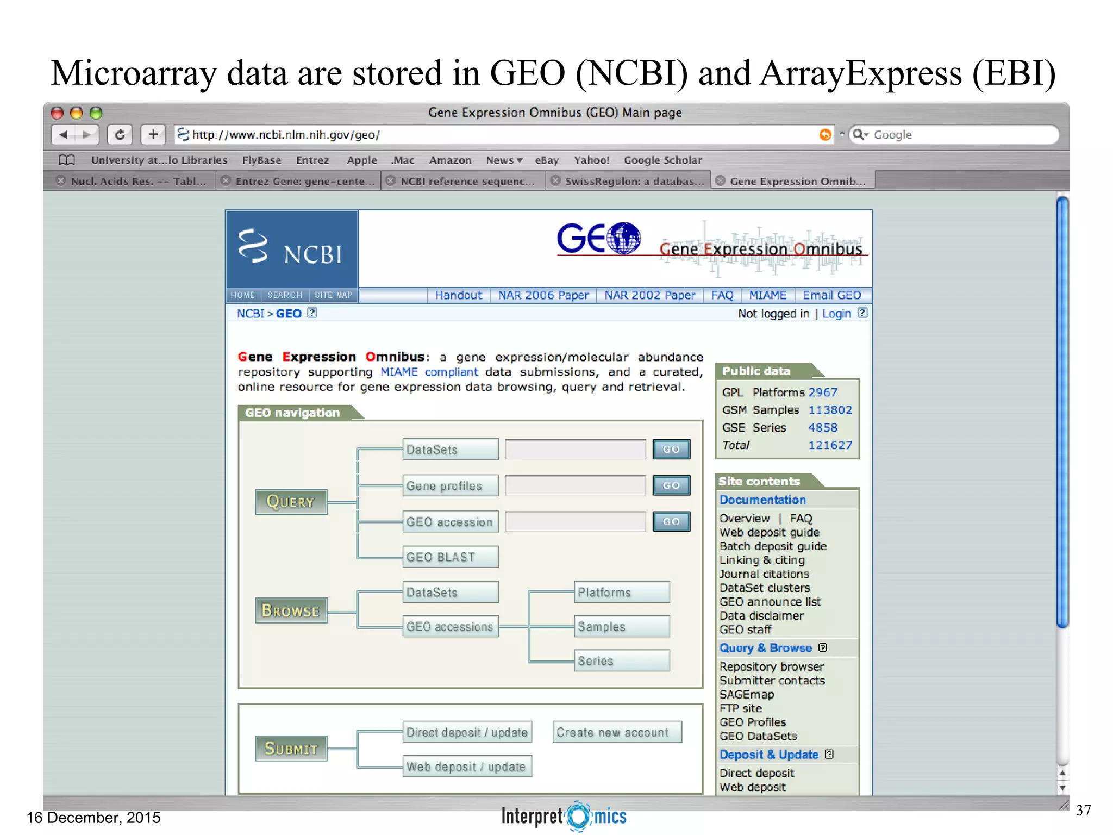This screenshot has height=835, width=1113.
Task: Click GO button for DataSets query
Action: (x=671, y=450)
